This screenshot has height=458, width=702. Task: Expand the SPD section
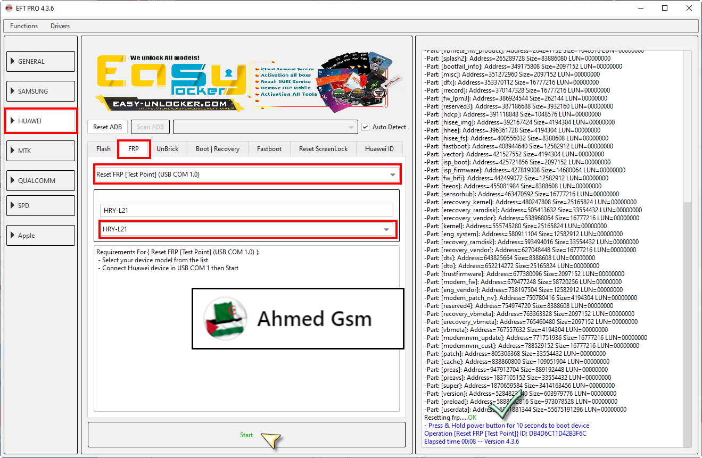(x=40, y=205)
